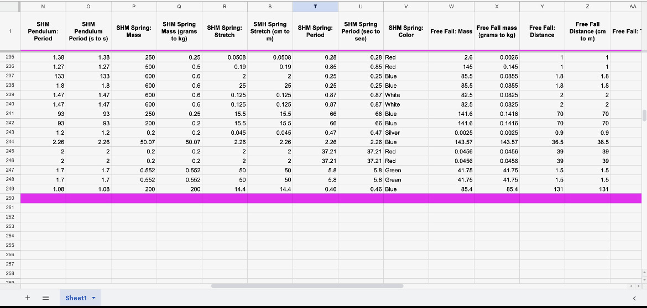Show the side panel with the chevron

pyautogui.click(x=634, y=298)
